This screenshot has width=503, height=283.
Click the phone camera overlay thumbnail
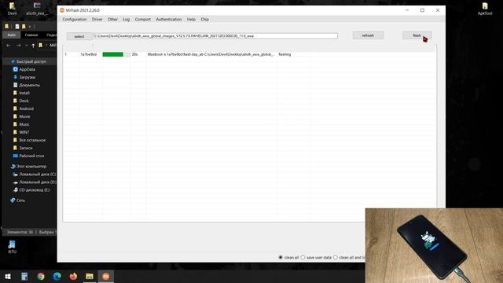(434, 245)
